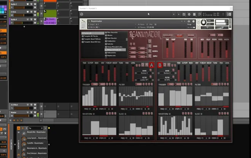Click the Save preset button
Screen dimensions: 251x158
pos(133,48)
